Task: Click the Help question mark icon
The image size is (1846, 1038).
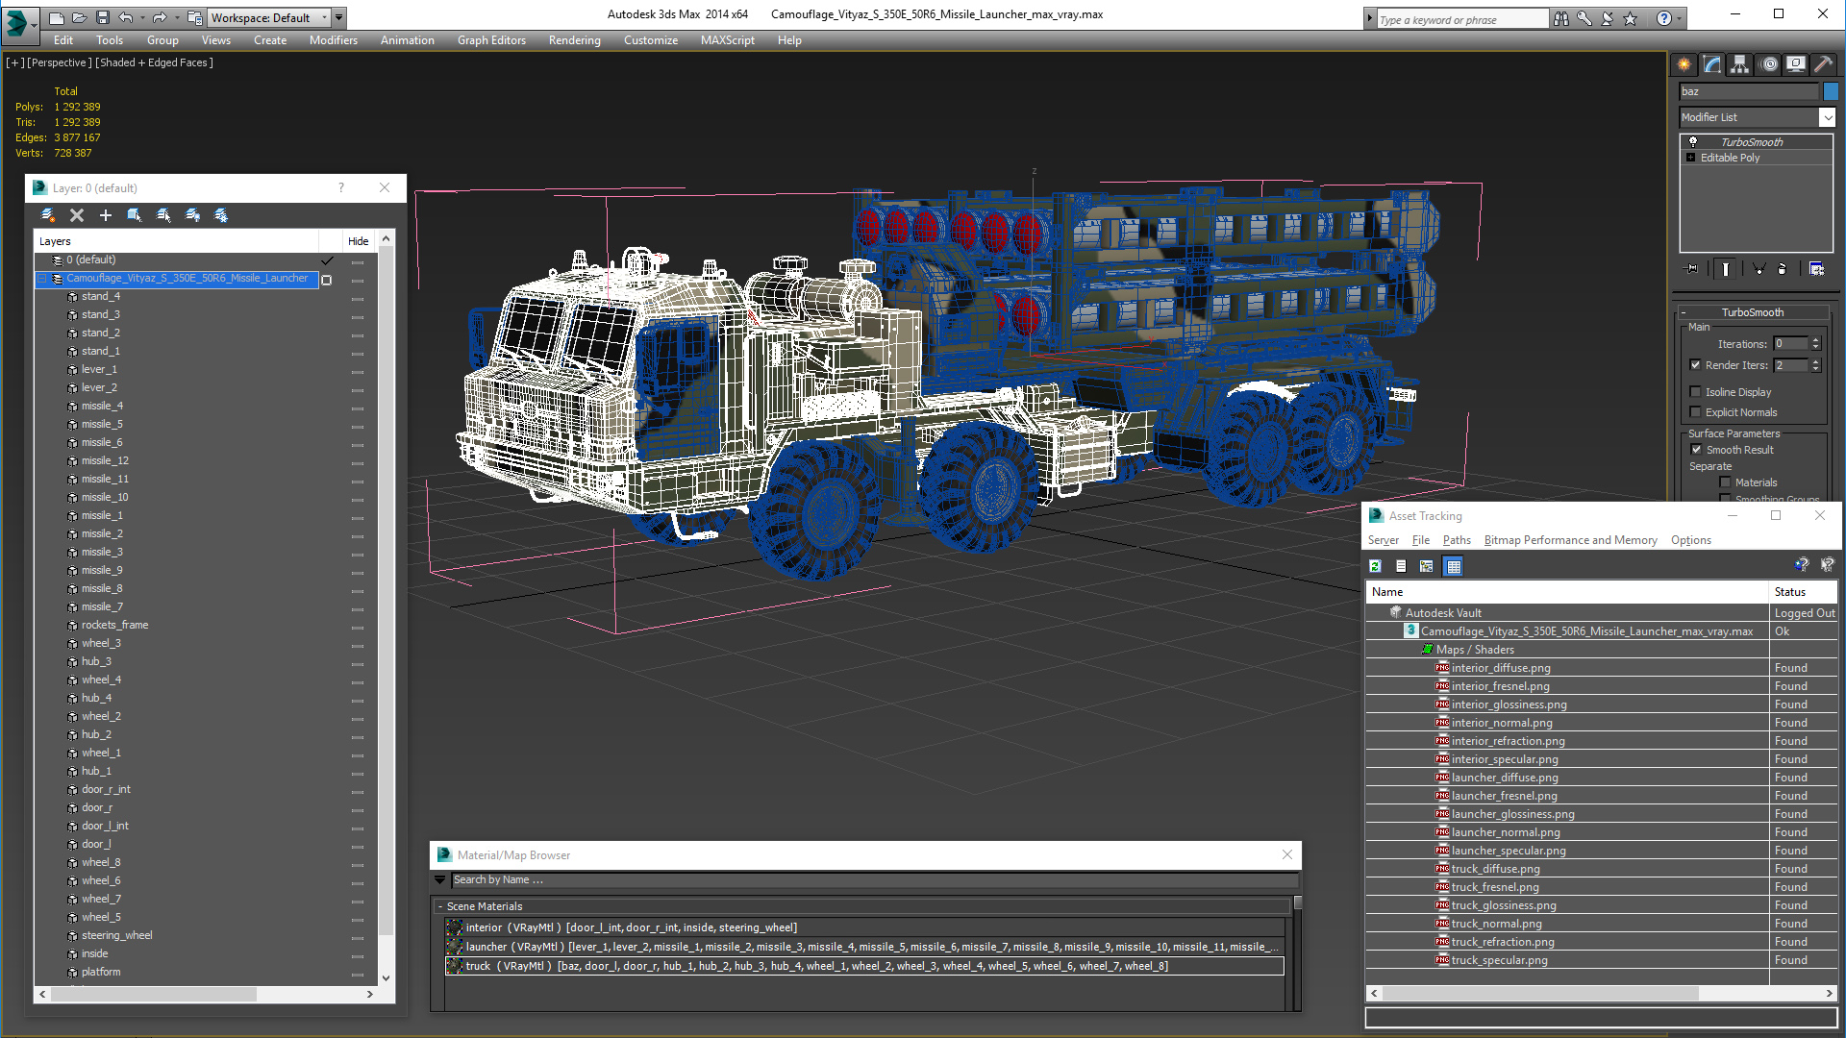Action: pyautogui.click(x=1664, y=18)
